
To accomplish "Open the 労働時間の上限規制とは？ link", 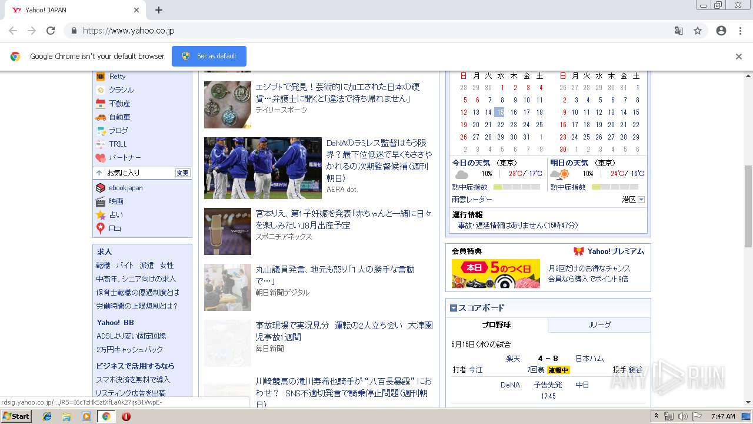I will point(137,306).
